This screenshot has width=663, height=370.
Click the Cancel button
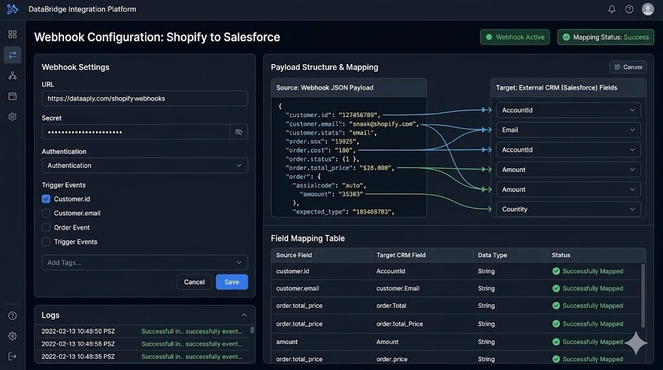pyautogui.click(x=194, y=282)
